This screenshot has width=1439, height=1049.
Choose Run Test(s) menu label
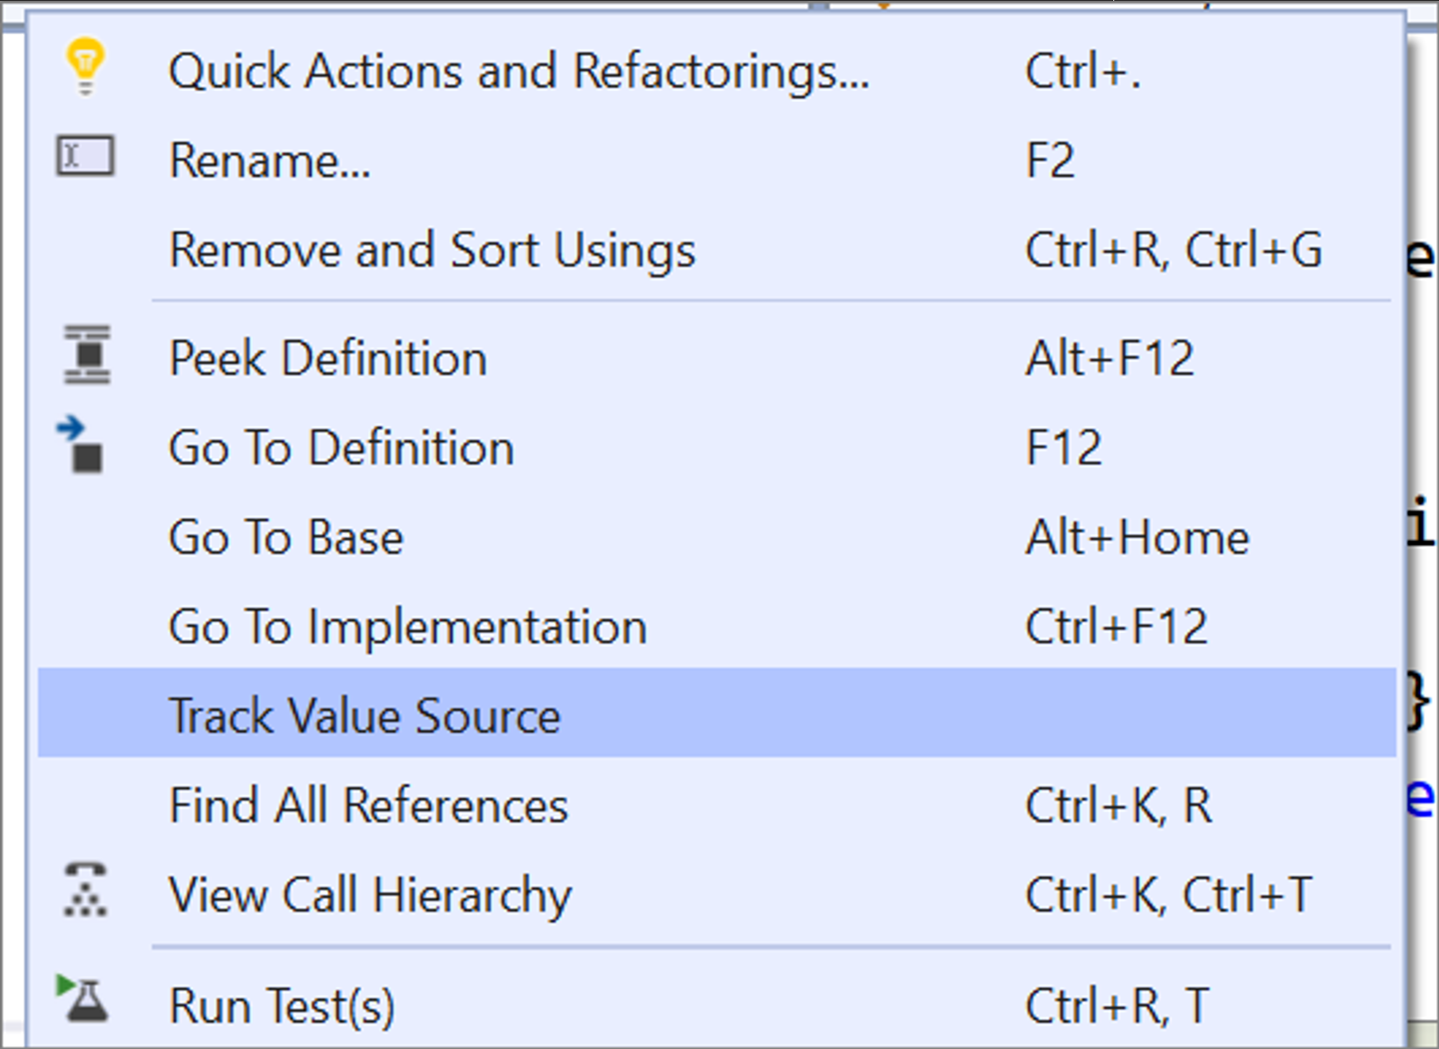pyautogui.click(x=281, y=1006)
